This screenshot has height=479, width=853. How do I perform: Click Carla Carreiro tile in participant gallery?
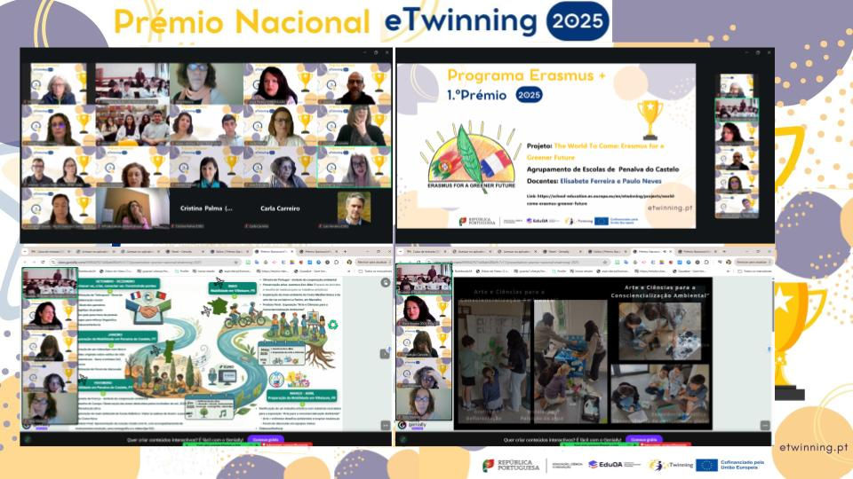tap(280, 208)
